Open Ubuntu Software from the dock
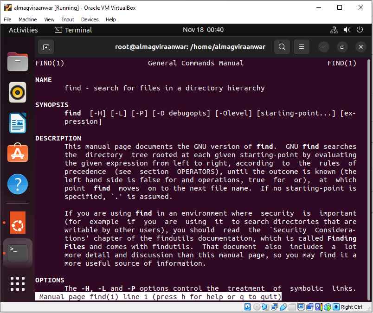This screenshot has width=373, height=313. click(x=18, y=153)
